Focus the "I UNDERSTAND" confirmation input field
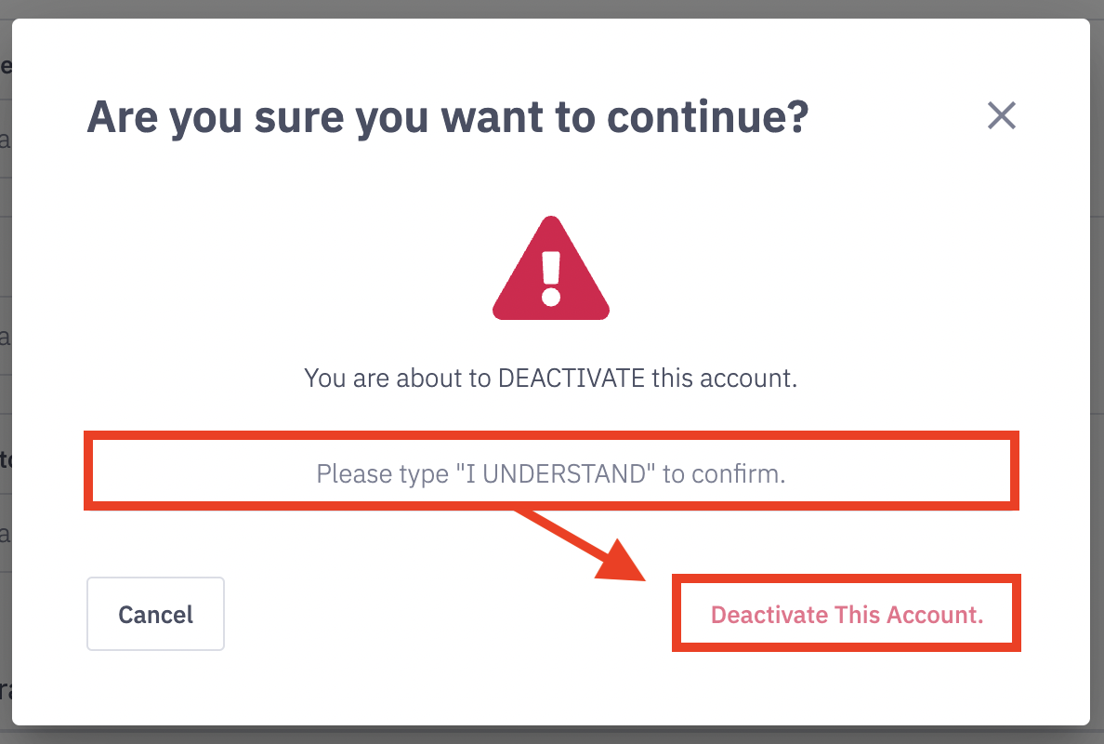 551,472
